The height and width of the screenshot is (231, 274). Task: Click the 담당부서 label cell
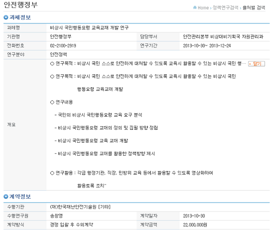(x=158, y=36)
